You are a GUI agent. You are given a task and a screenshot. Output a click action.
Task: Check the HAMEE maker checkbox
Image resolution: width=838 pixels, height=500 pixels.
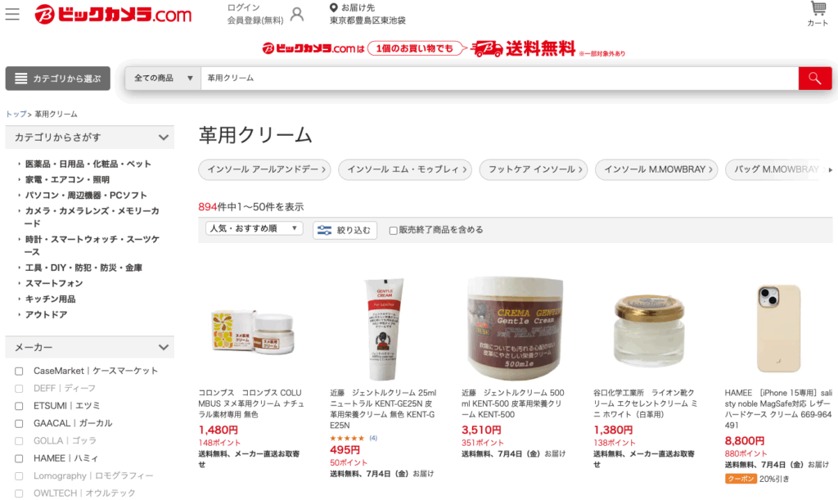tap(19, 458)
